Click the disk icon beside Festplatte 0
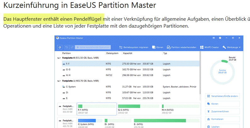The image size is (250, 128). click(x=59, y=58)
